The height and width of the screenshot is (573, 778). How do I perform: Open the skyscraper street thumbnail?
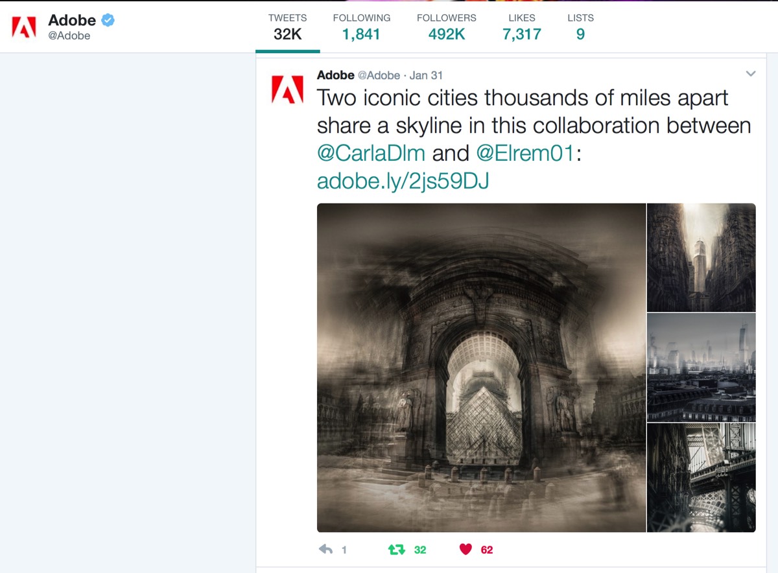point(701,257)
